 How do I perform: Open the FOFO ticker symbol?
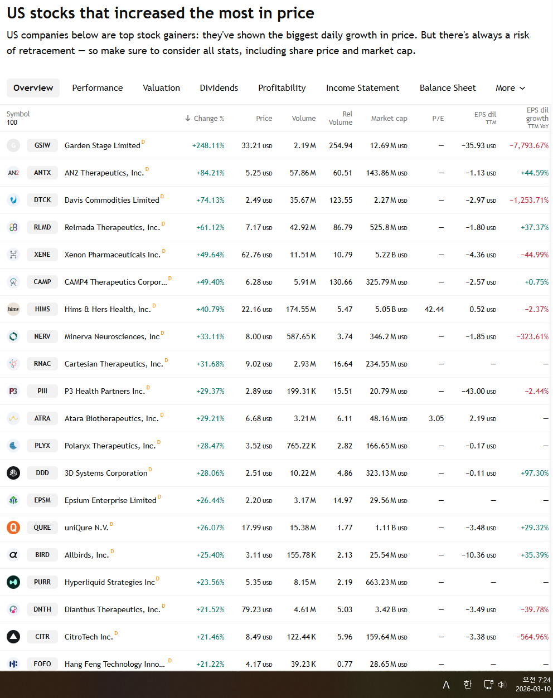pos(42,664)
